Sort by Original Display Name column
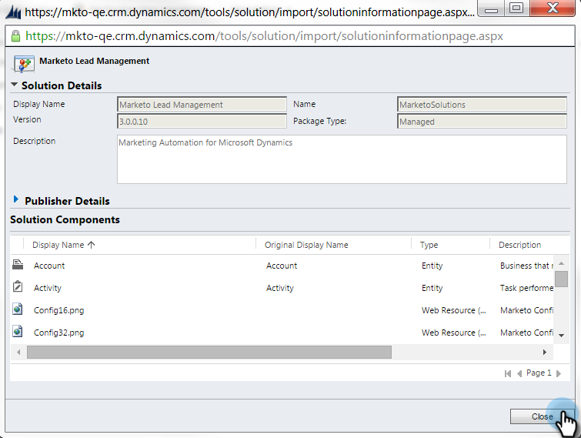 coord(306,245)
